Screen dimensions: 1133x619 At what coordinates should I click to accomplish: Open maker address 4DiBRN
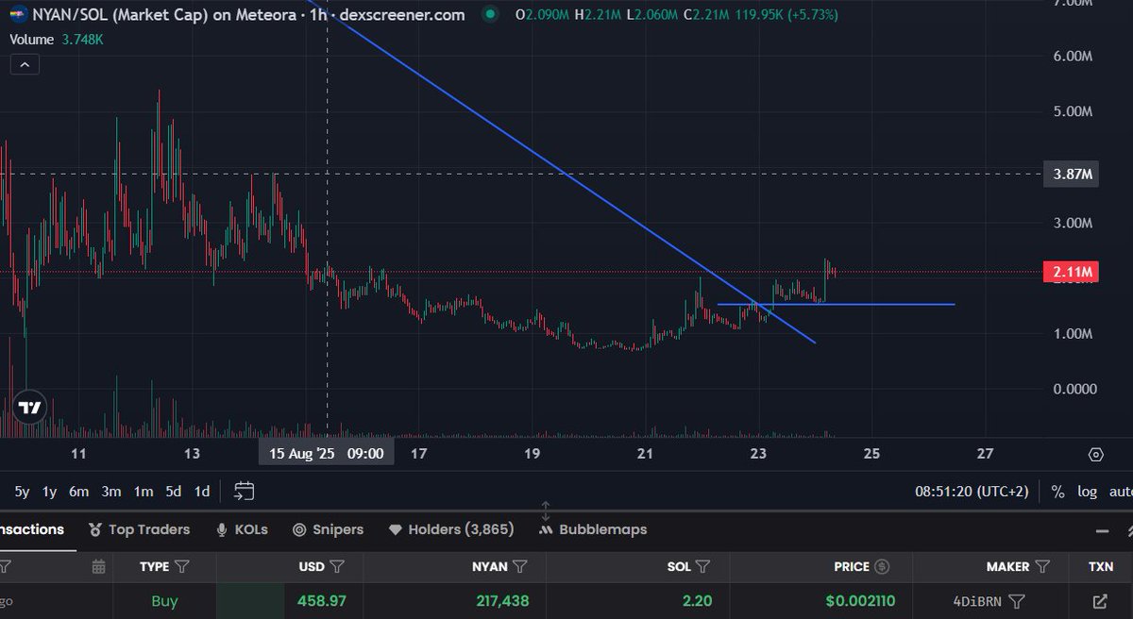[978, 601]
